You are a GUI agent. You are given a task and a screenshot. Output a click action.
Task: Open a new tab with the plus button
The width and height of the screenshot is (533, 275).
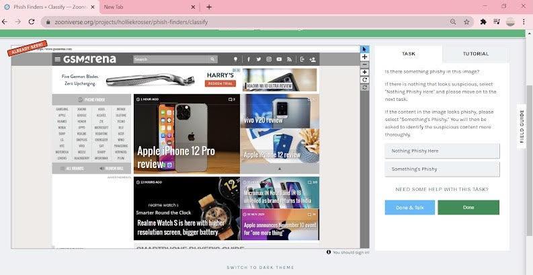(209, 7)
